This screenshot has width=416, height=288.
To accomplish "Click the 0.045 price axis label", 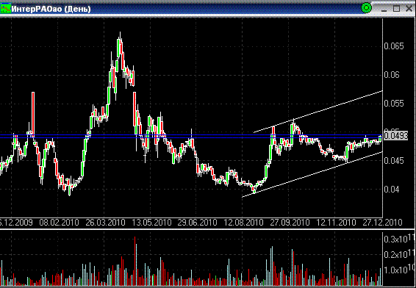I will (x=394, y=161).
